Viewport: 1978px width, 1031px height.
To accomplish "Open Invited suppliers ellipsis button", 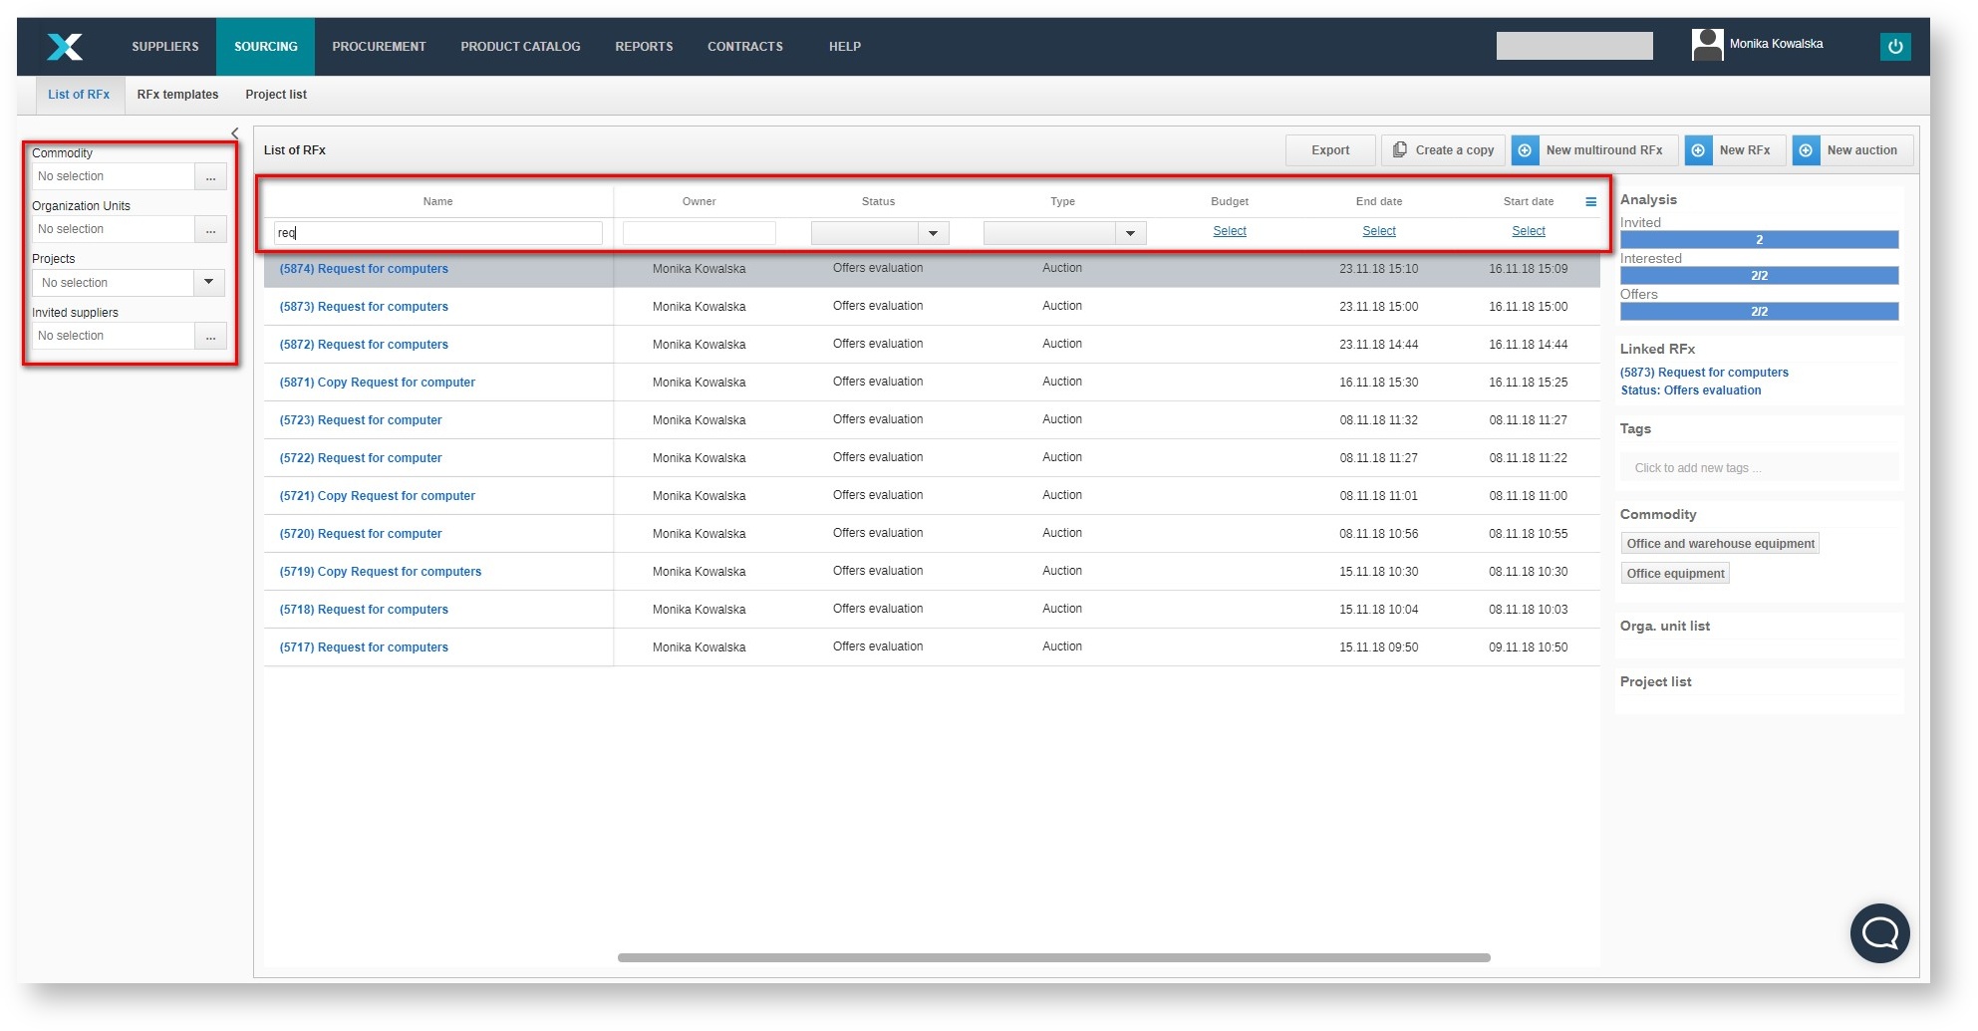I will (x=210, y=337).
